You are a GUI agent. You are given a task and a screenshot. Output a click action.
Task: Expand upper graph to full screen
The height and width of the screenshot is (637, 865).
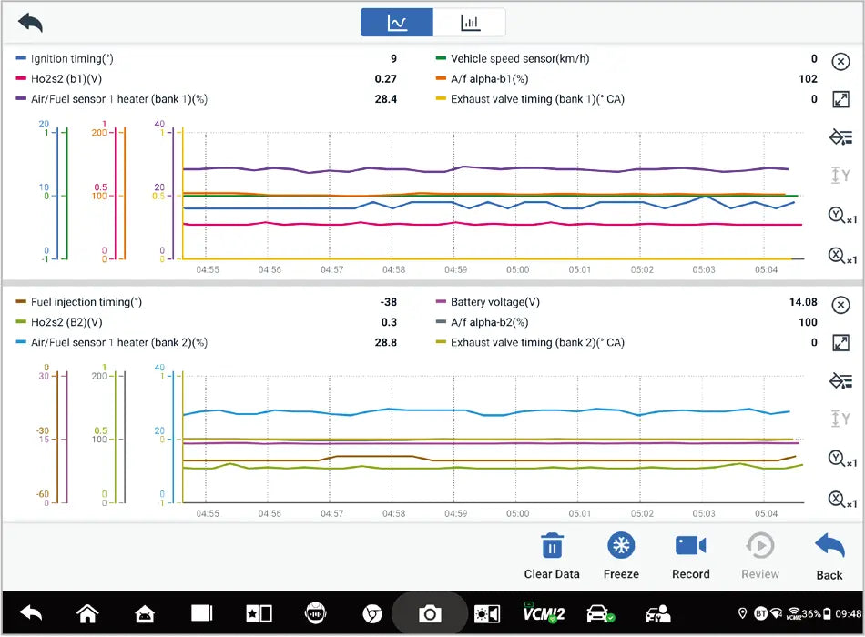pyautogui.click(x=840, y=99)
